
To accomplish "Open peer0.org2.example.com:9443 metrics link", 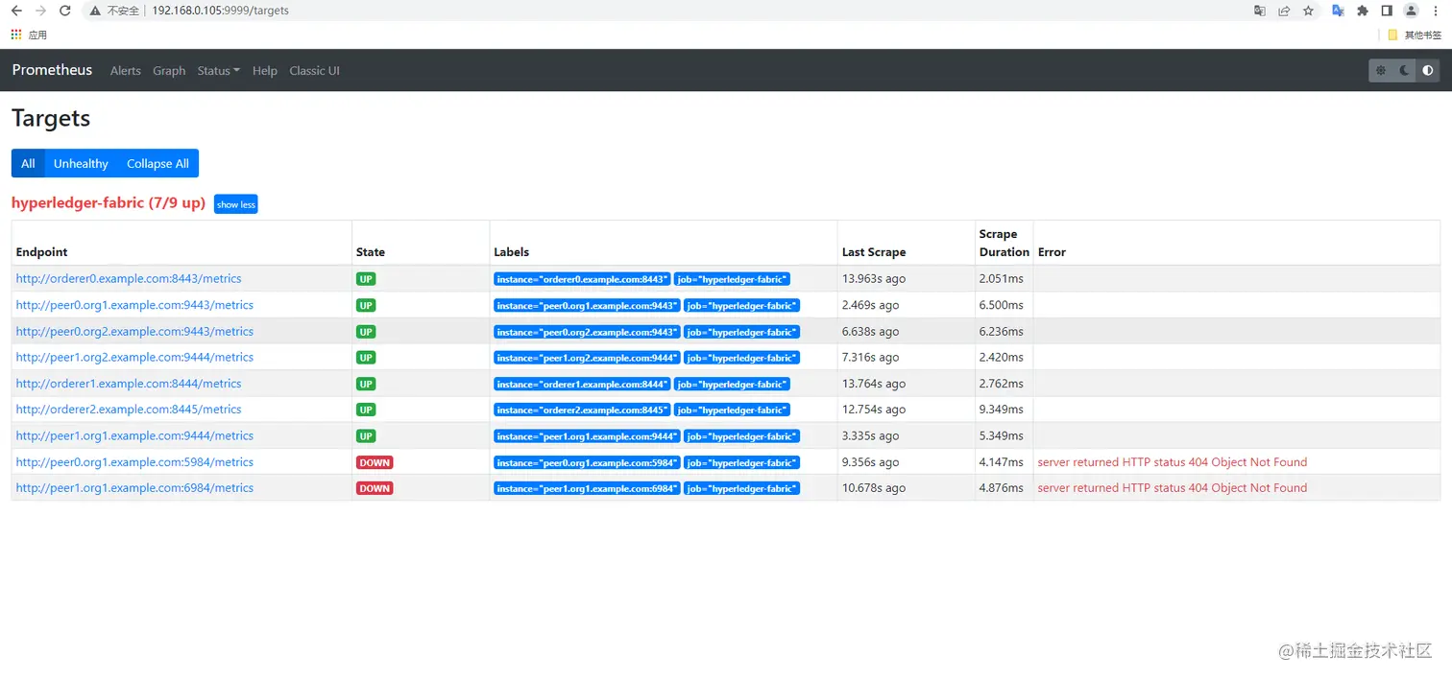I will pyautogui.click(x=134, y=331).
